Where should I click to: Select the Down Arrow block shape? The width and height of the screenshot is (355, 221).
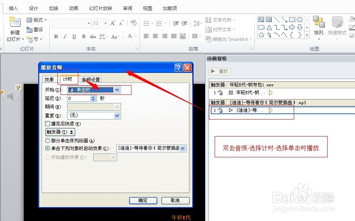pyautogui.click(x=300, y=27)
